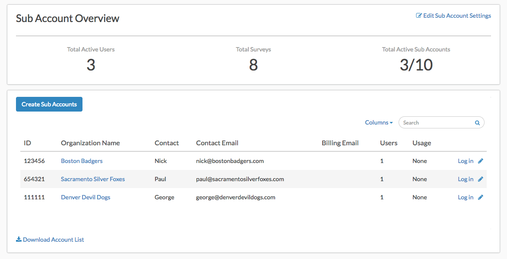Open Edit Sub Account Settings
Image resolution: width=507 pixels, height=259 pixels.
pos(453,16)
